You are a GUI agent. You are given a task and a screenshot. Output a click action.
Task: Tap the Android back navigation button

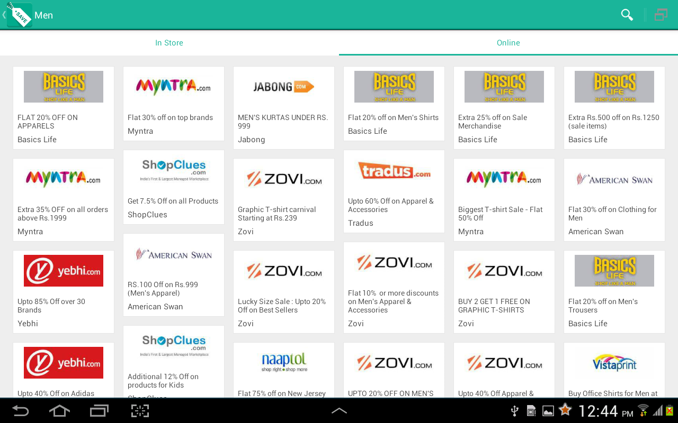[x=21, y=411]
